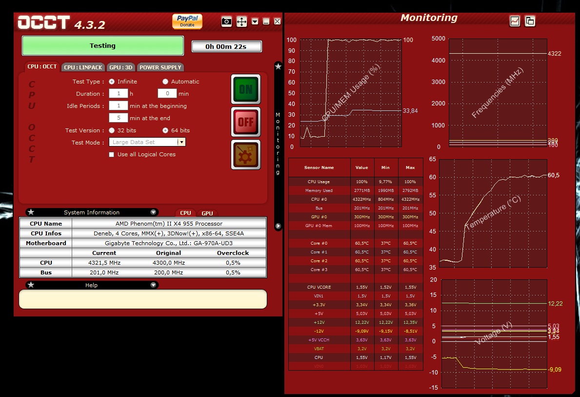Click the Monitoring window layout icon
The image size is (580, 397).
point(530,21)
